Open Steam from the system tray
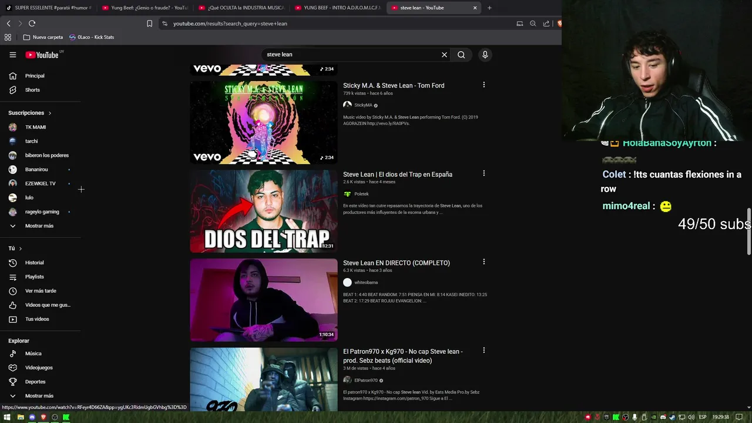752x423 pixels. click(673, 417)
